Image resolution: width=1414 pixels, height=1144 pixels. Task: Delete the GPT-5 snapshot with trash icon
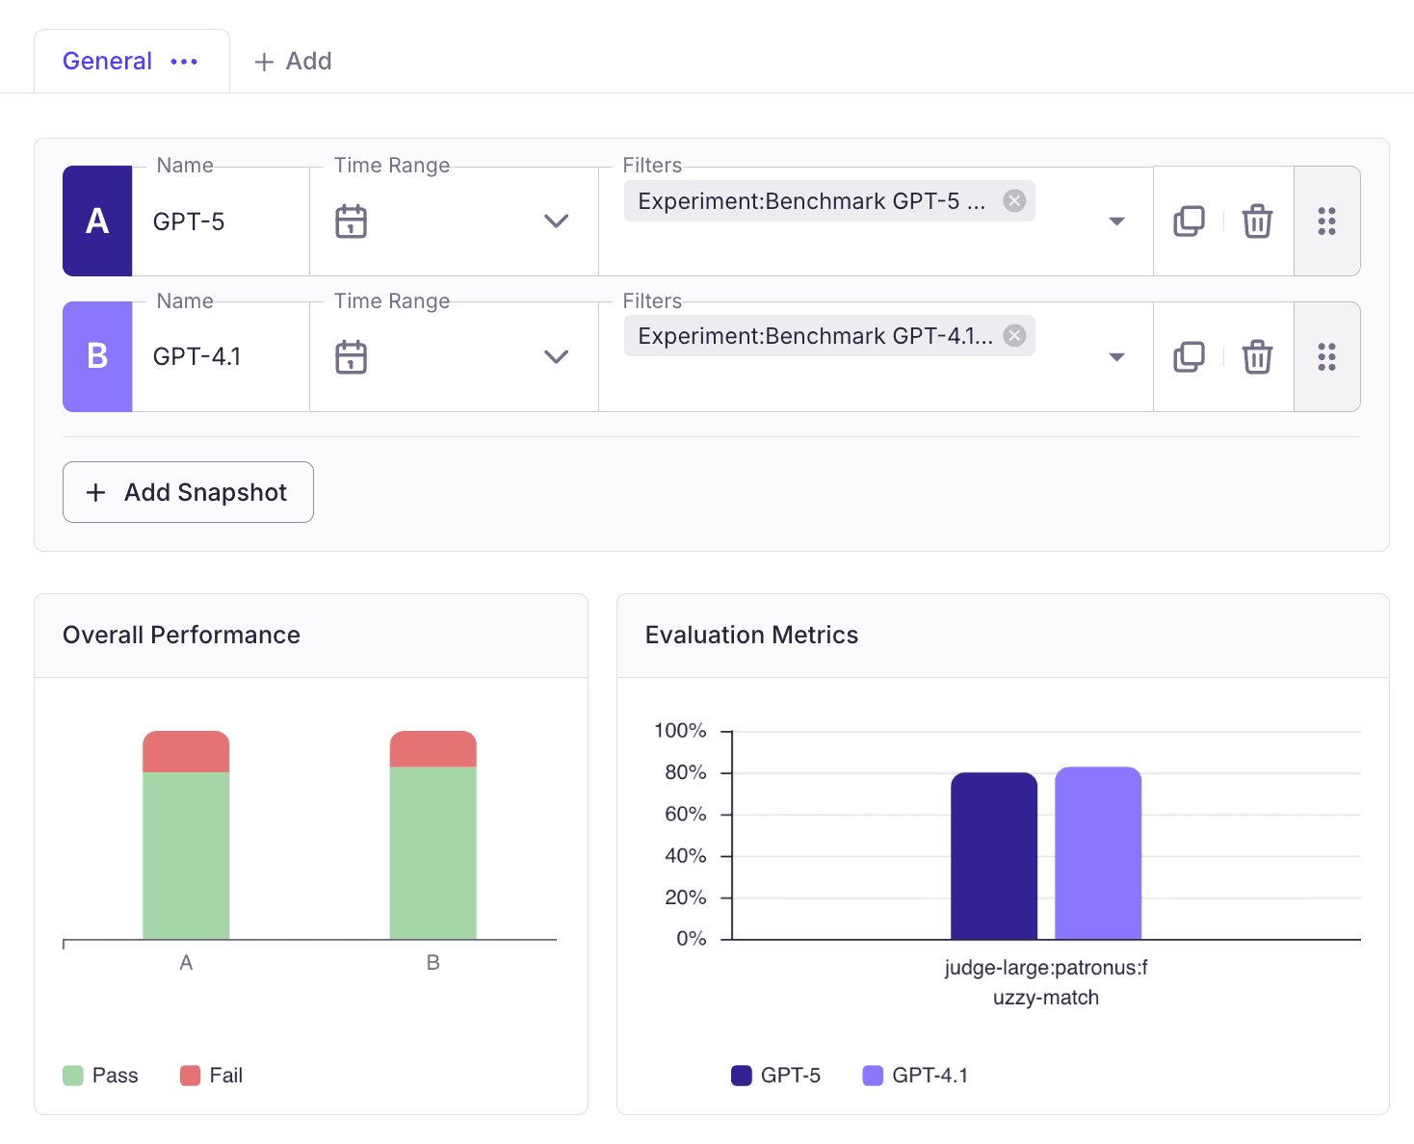[1257, 221]
